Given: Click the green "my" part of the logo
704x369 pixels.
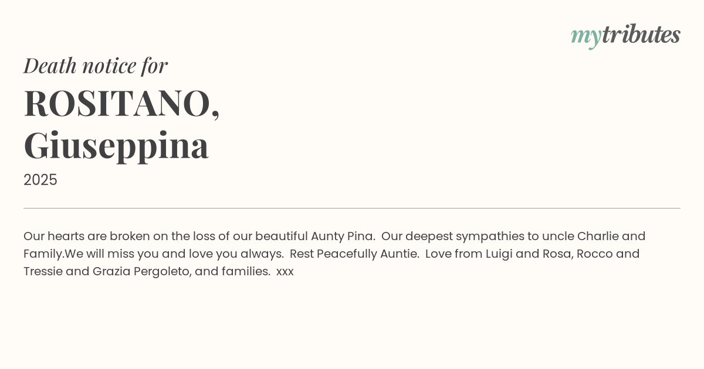Looking at the screenshot, I should (585, 36).
